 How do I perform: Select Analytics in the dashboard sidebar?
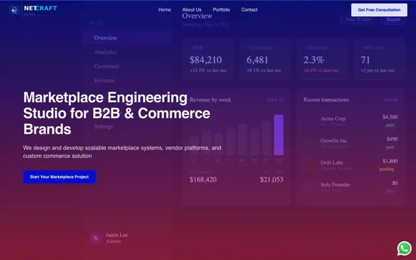point(105,52)
